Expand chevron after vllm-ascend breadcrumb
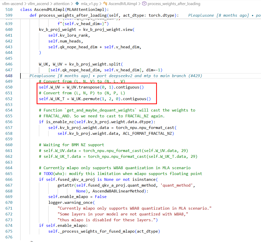261x242 pixels. click(x=25, y=4)
